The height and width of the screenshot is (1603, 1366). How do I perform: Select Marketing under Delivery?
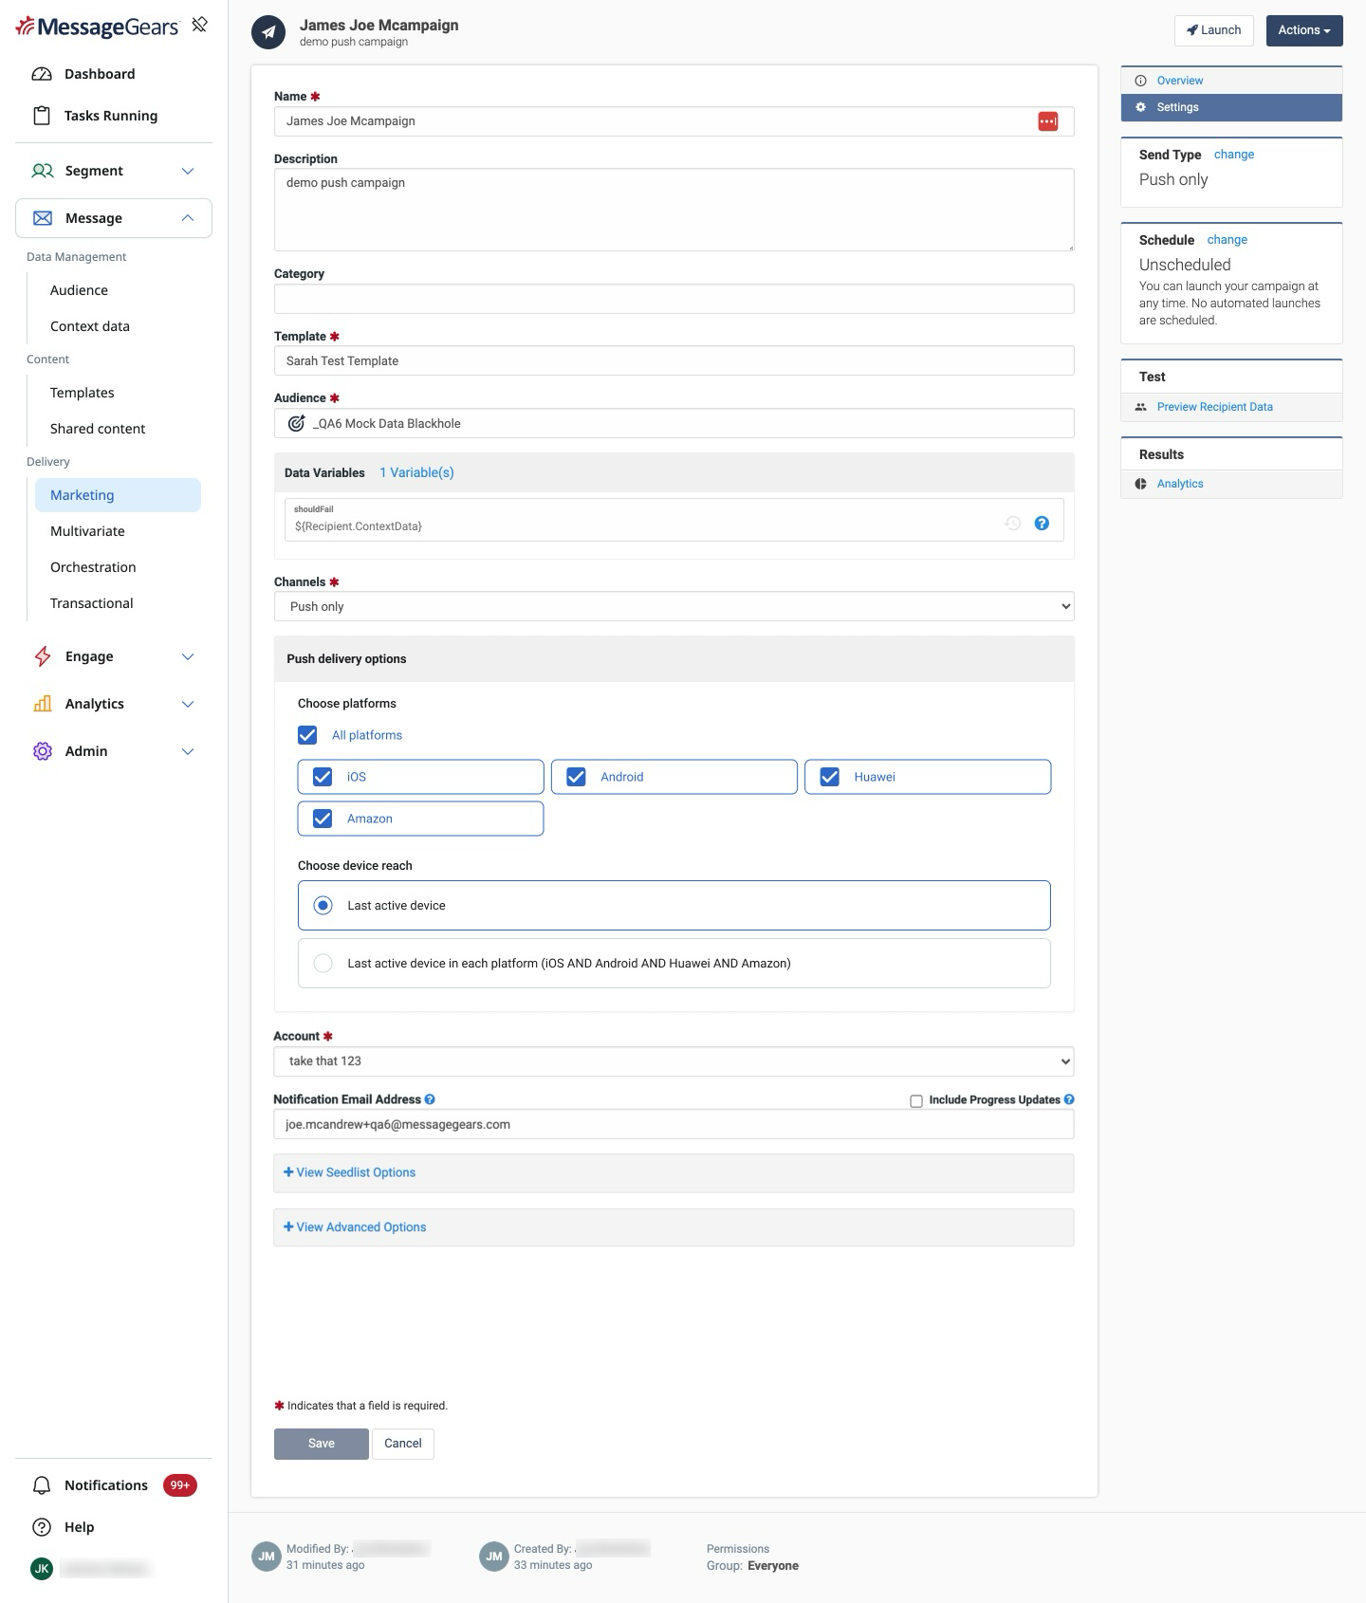coord(118,495)
